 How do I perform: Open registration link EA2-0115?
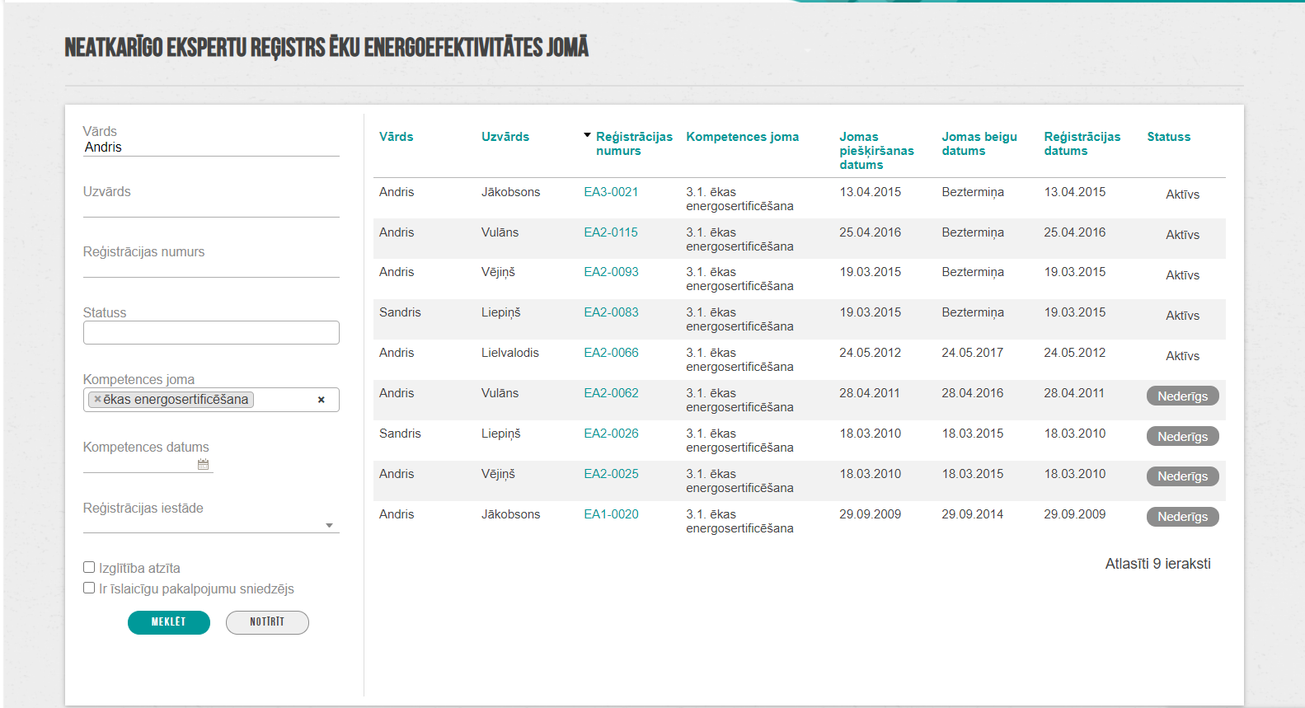tap(611, 232)
